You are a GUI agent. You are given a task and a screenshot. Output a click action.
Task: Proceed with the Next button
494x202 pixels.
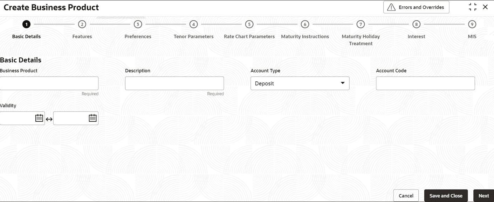(483, 196)
